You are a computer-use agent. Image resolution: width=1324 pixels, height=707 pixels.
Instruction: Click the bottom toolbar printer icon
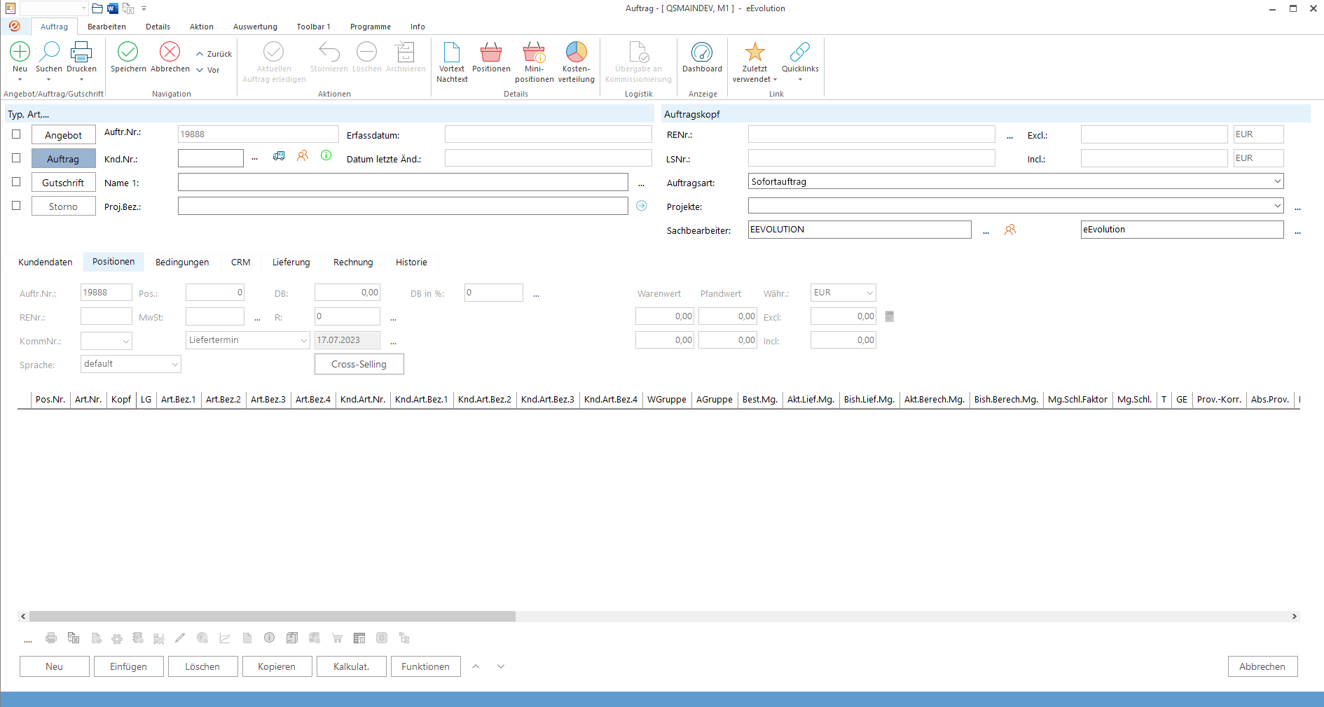(x=51, y=638)
